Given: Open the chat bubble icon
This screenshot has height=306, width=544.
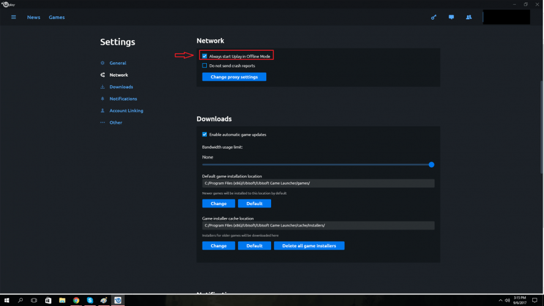Looking at the screenshot, I should coord(451,17).
